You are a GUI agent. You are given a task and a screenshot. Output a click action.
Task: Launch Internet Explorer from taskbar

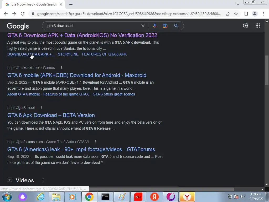tap(40, 197)
